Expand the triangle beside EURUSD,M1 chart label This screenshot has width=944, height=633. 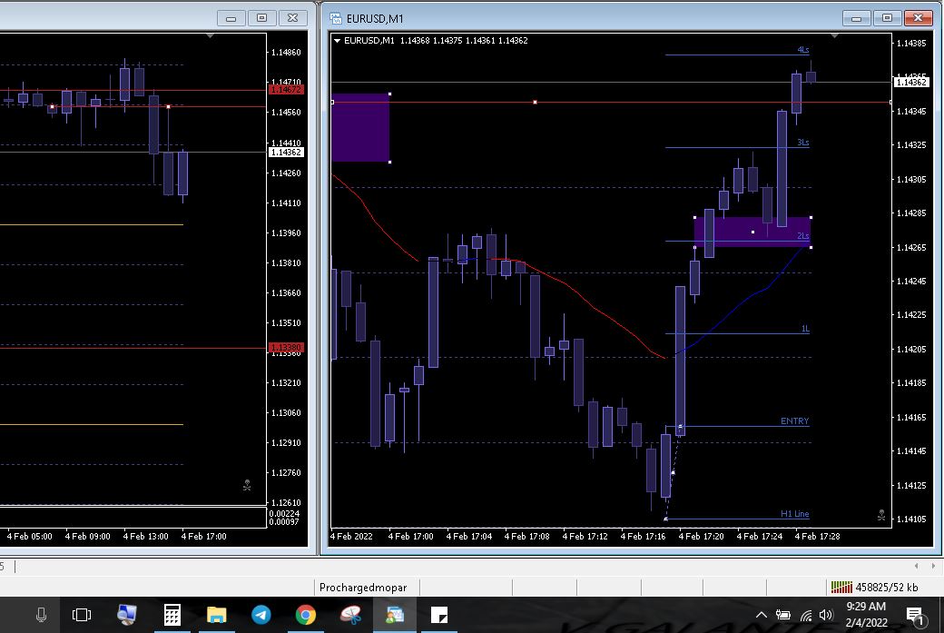point(338,41)
